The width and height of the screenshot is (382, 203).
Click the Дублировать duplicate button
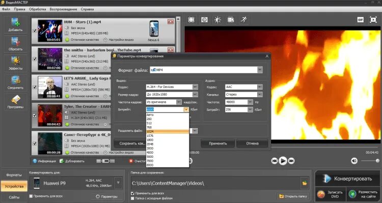click(72, 161)
